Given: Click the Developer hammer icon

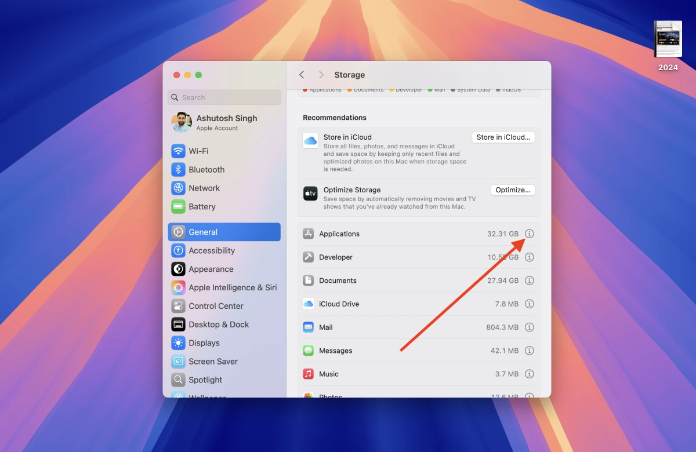Looking at the screenshot, I should point(309,257).
